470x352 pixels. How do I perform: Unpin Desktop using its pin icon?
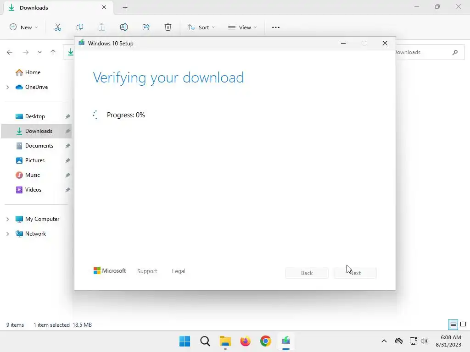click(68, 116)
